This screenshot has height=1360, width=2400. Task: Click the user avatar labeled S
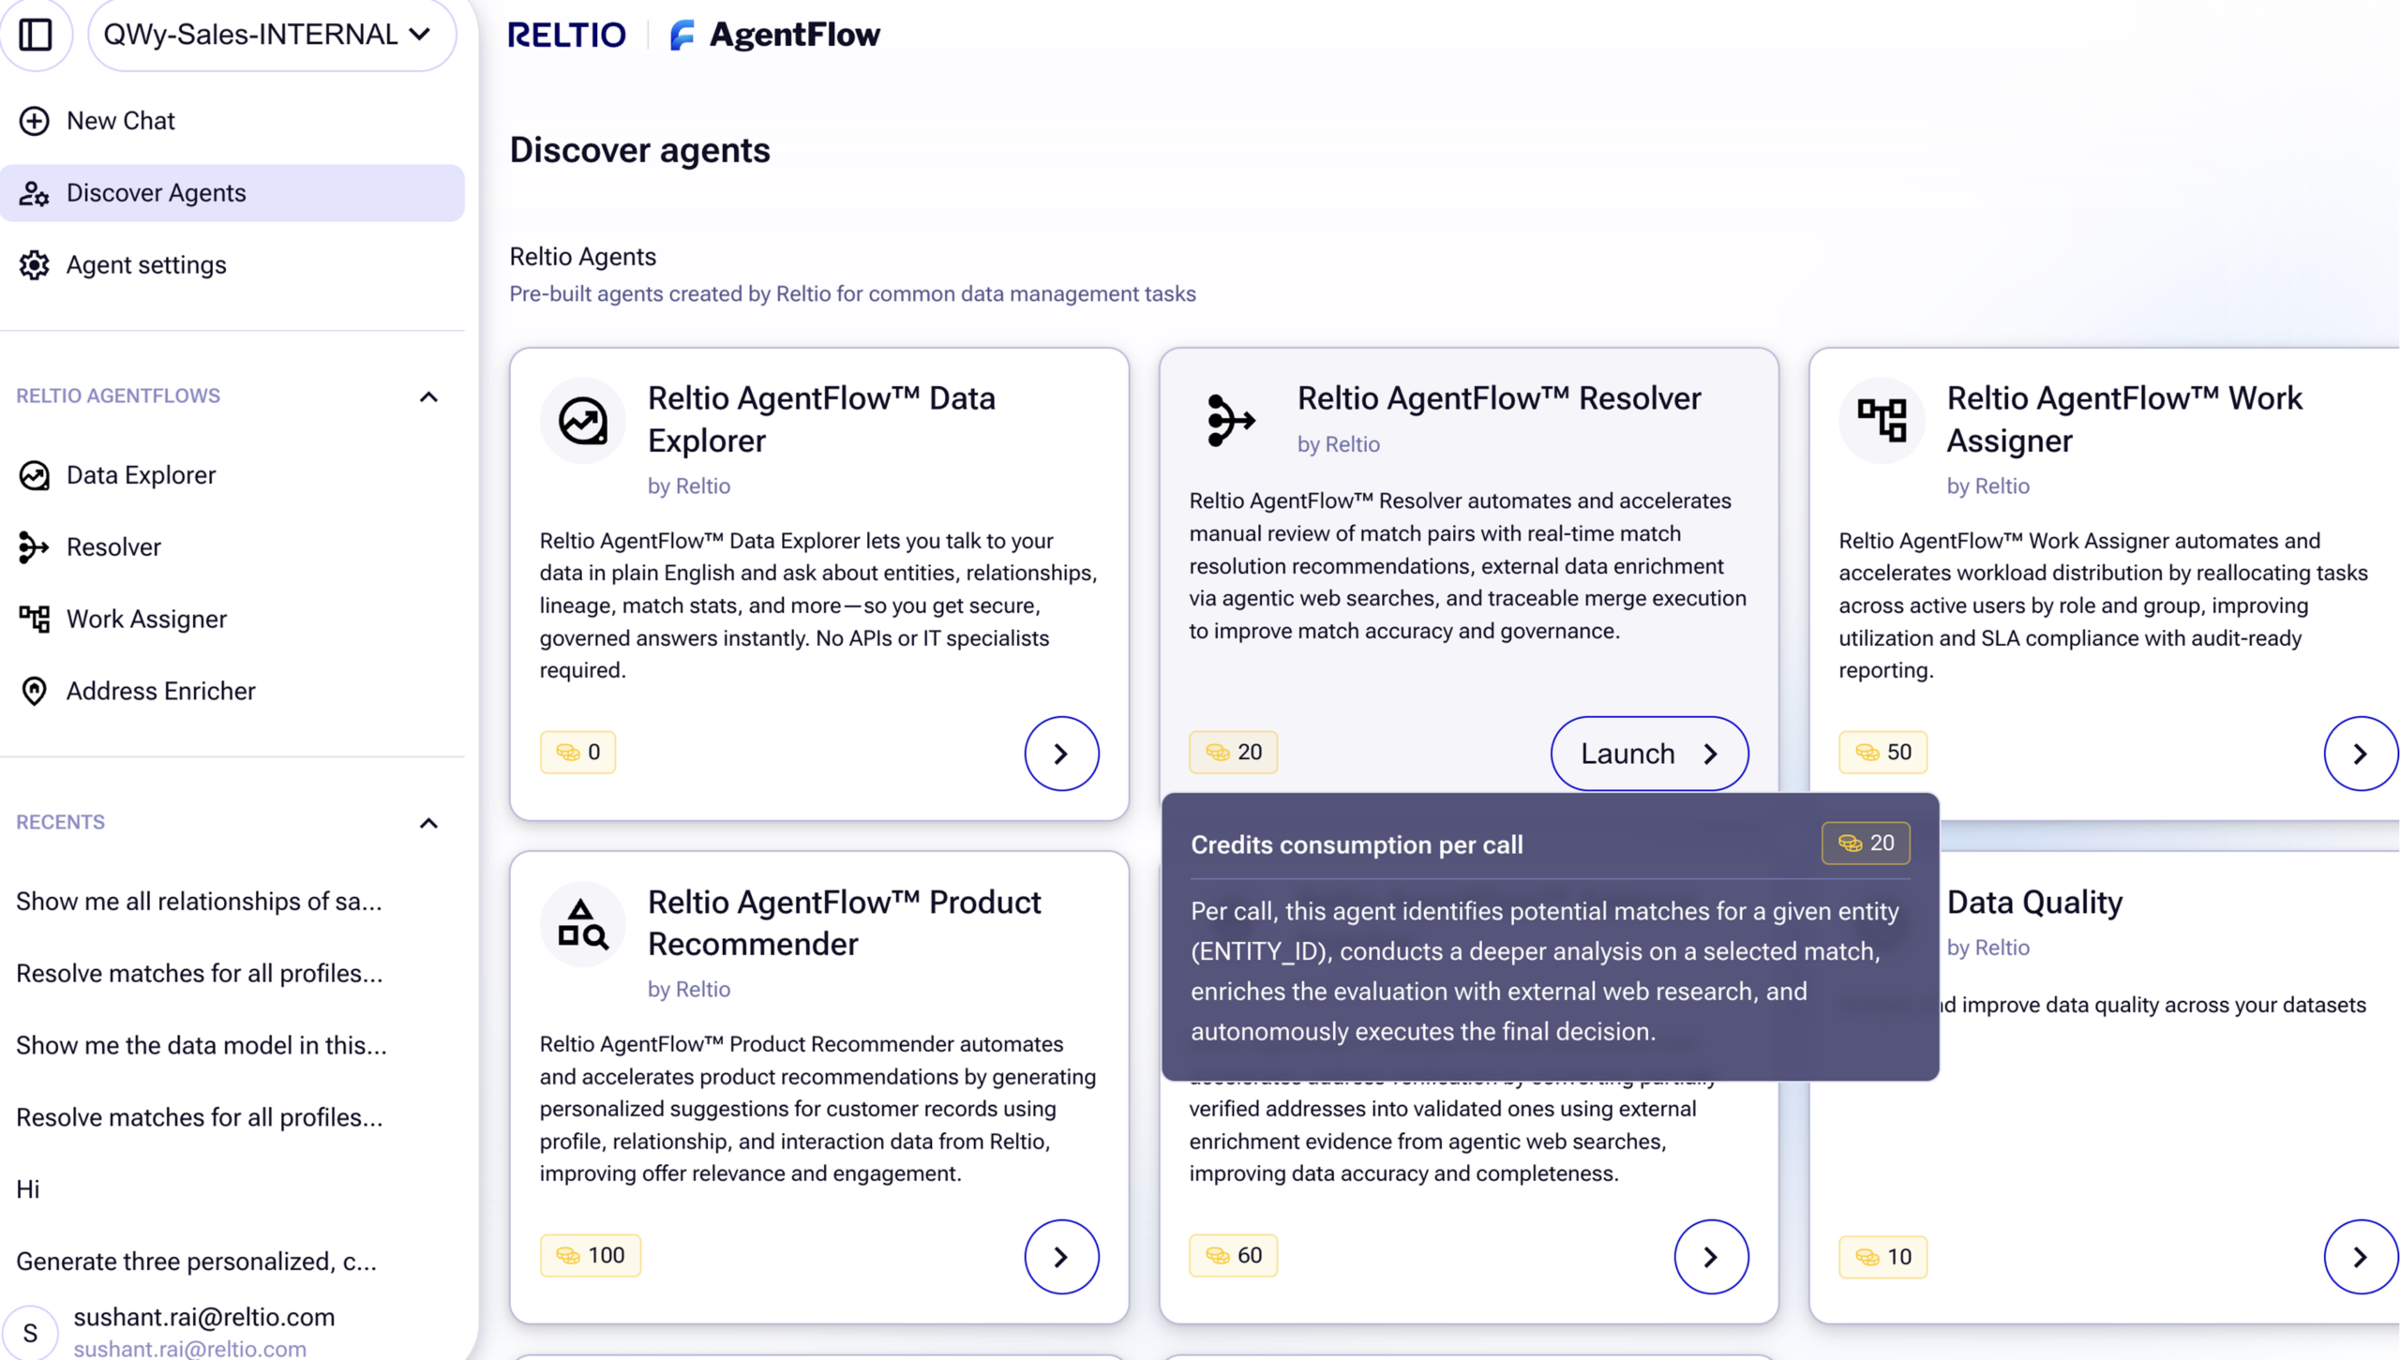30,1332
